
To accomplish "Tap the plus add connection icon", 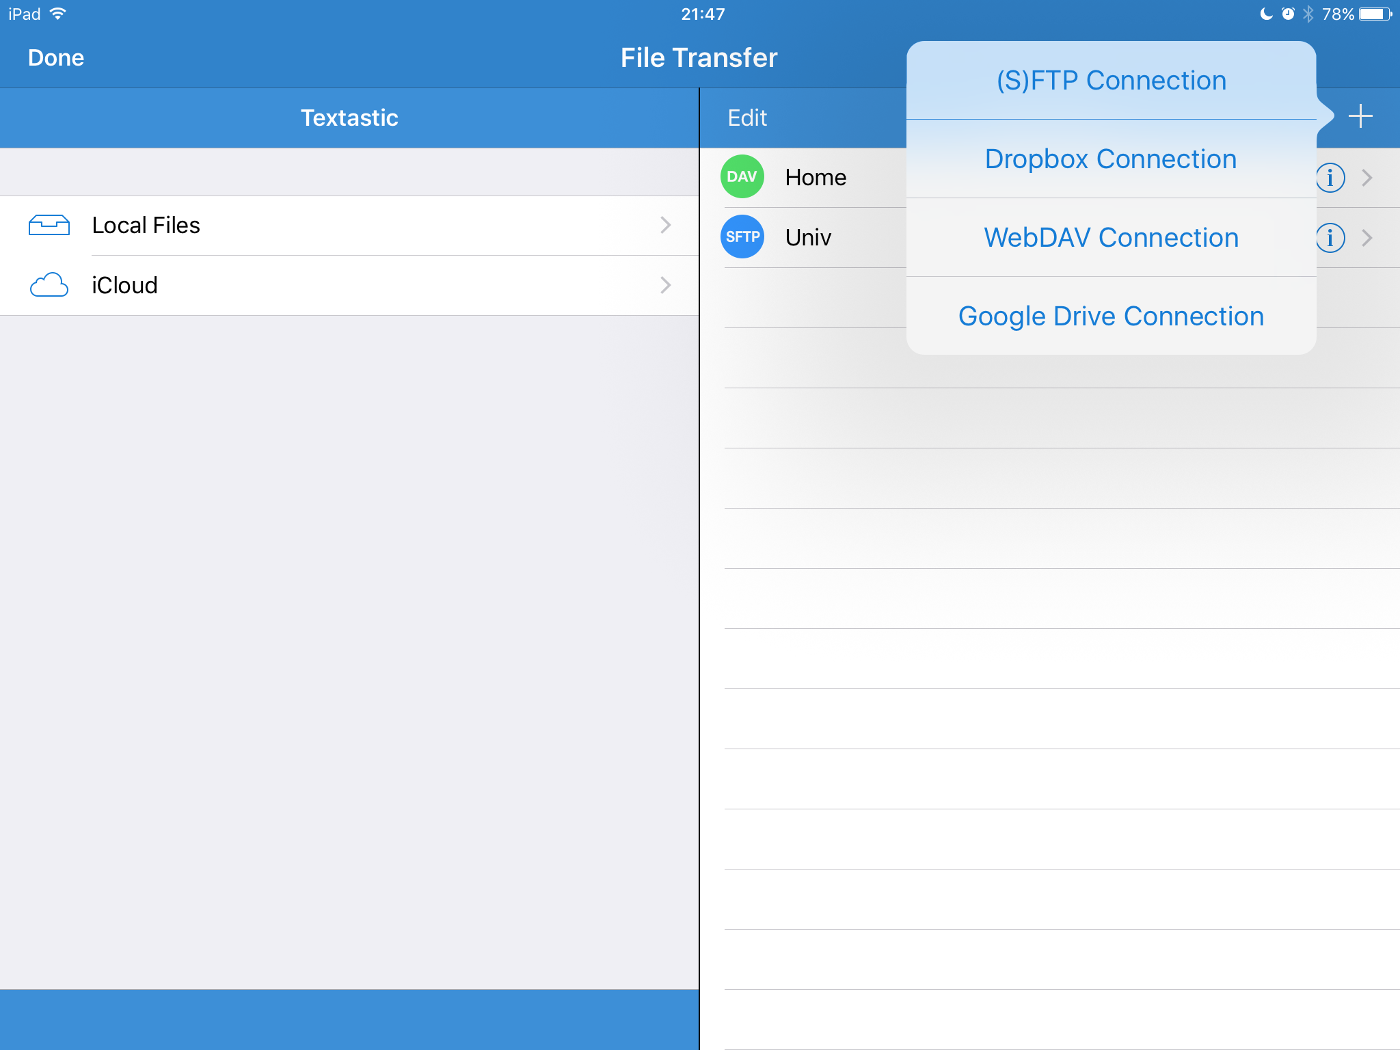I will click(1360, 116).
